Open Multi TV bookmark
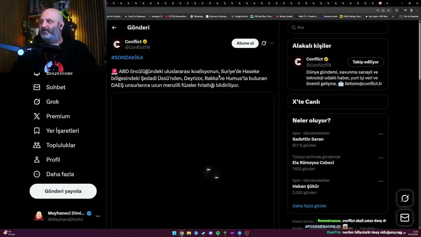 (307, 16)
